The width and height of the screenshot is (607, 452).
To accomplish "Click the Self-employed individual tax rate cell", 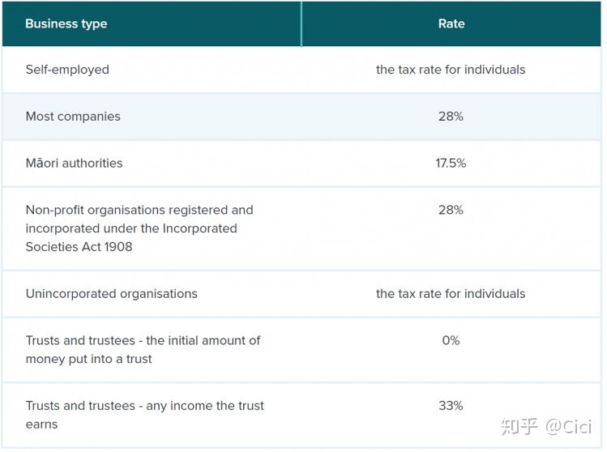I will tap(451, 70).
